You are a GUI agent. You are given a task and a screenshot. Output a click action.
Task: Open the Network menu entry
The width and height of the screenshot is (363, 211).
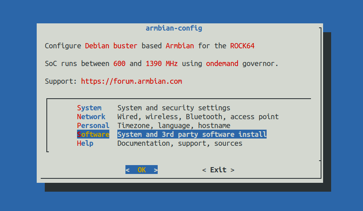coord(91,117)
